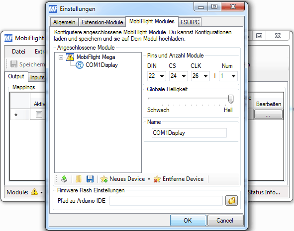Click the Pfad zu Arduino IDE field

pyautogui.click(x=166, y=201)
